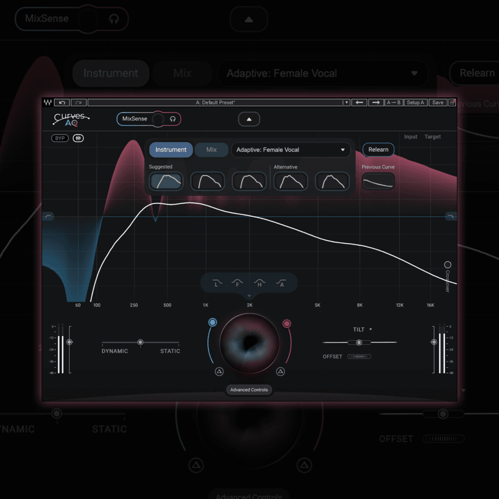Open the Adaptive: Female Vocal profile dropdown
499x499 pixels.
point(290,150)
